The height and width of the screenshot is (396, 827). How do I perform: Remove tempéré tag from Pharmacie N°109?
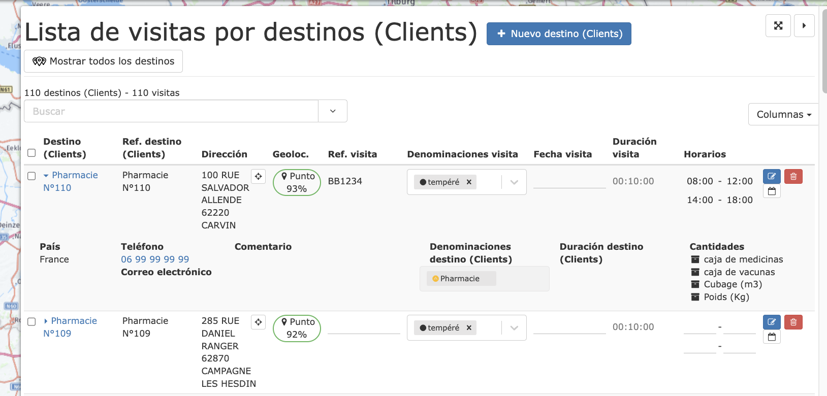(x=469, y=327)
